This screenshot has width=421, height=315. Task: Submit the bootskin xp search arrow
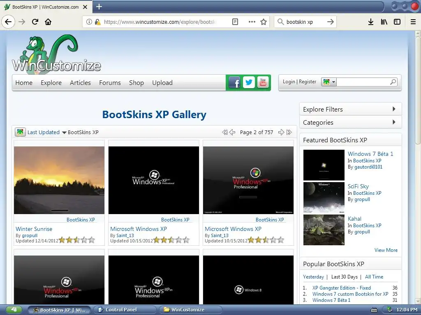coord(330,22)
